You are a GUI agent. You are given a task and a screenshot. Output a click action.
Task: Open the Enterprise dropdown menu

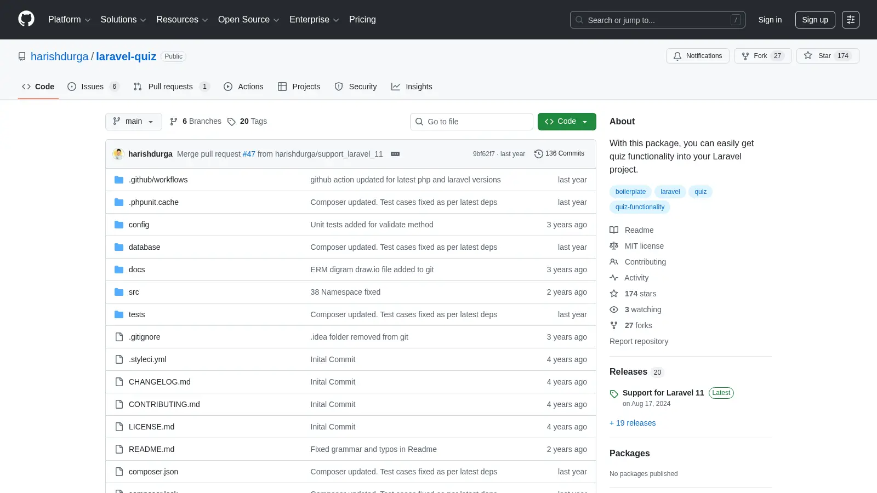[x=314, y=20]
